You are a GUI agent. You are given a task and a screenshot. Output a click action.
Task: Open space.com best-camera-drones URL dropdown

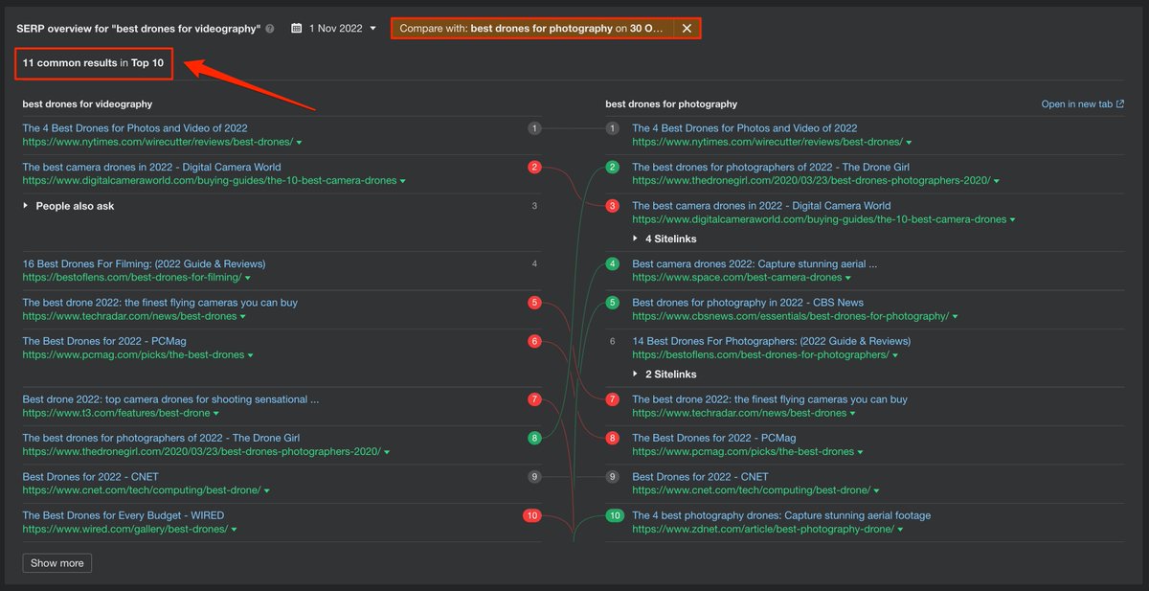(848, 278)
